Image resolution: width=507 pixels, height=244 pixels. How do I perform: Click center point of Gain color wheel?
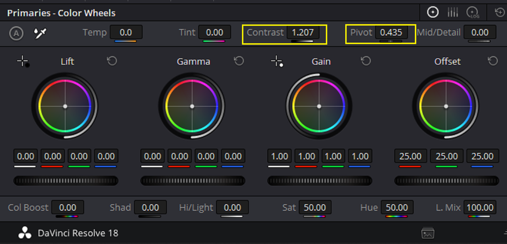coord(319,106)
